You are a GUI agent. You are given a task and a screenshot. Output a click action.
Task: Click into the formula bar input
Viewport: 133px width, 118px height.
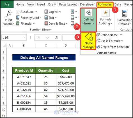click(x=71, y=37)
